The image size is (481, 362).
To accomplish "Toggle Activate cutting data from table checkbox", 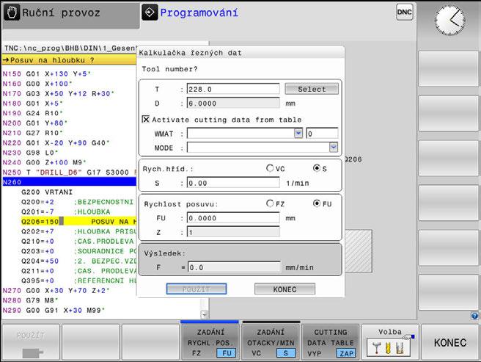I will [x=146, y=119].
